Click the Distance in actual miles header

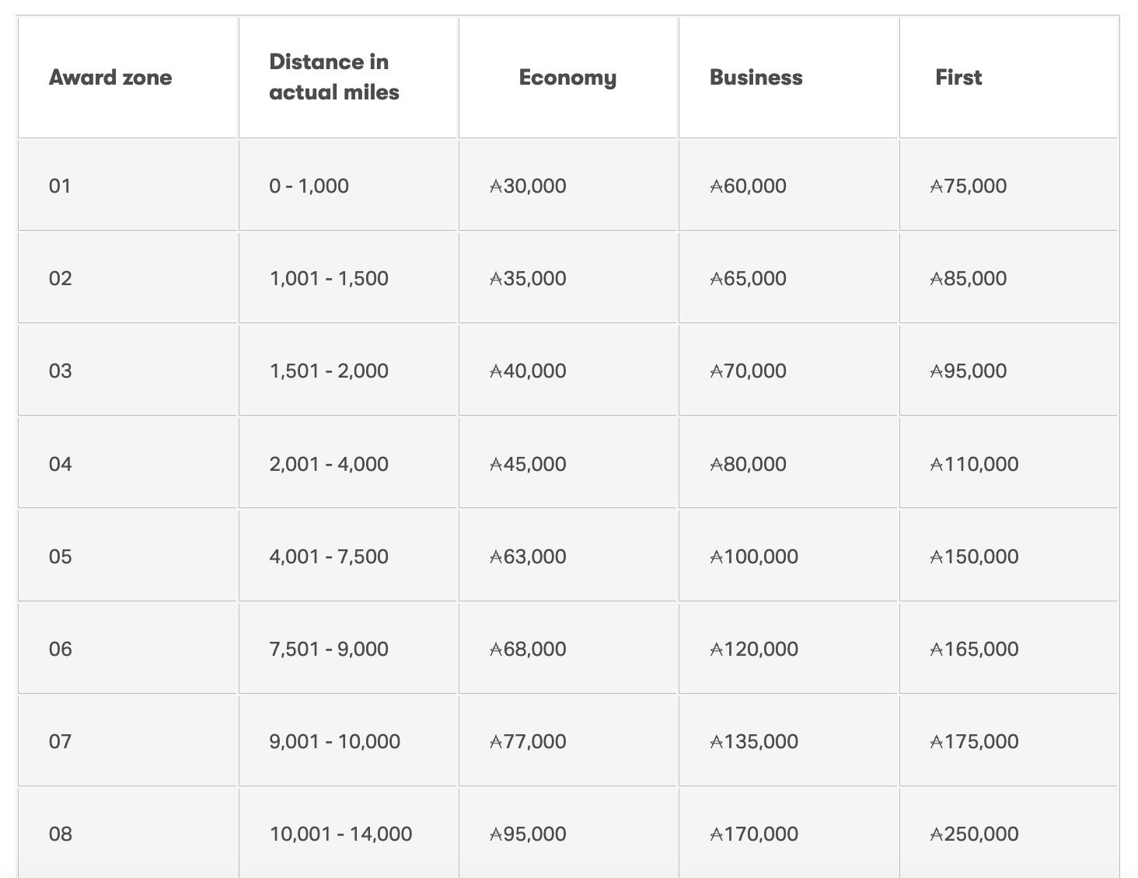coord(334,77)
